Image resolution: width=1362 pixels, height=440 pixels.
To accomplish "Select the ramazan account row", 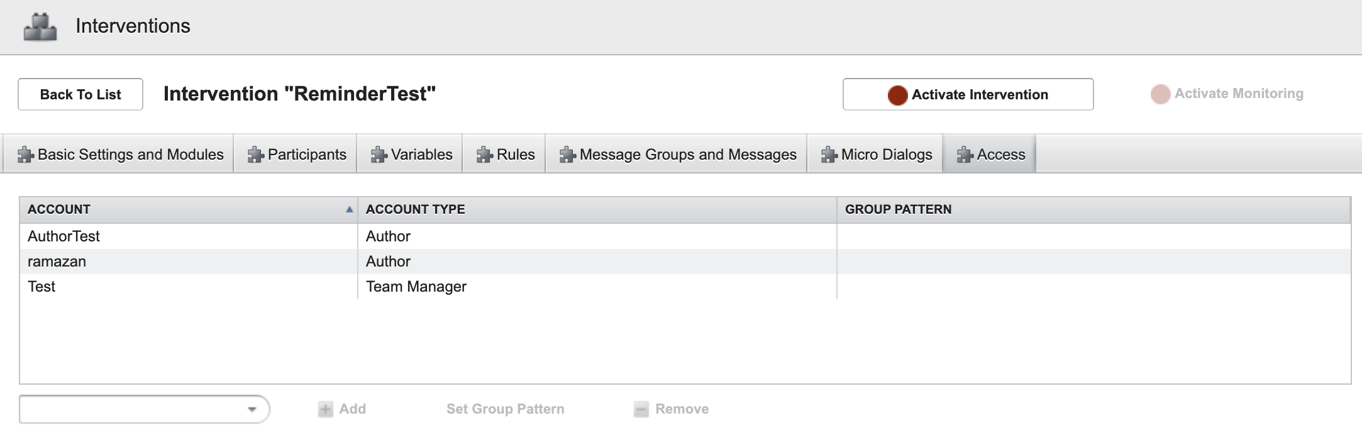I will coord(57,261).
